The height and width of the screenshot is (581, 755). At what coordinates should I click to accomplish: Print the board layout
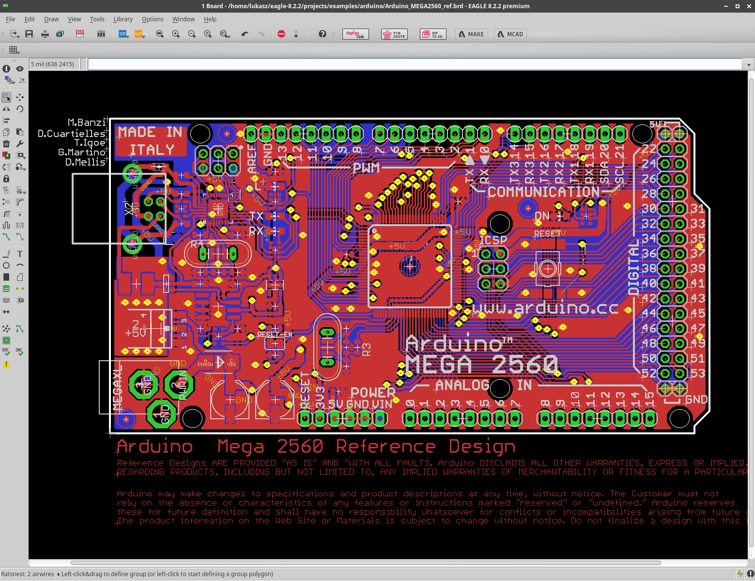pyautogui.click(x=45, y=34)
